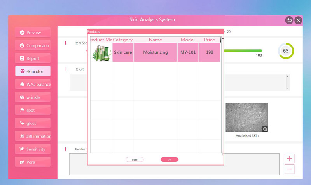
Task: Select the Moisturizing product name cell
Action: point(155,52)
